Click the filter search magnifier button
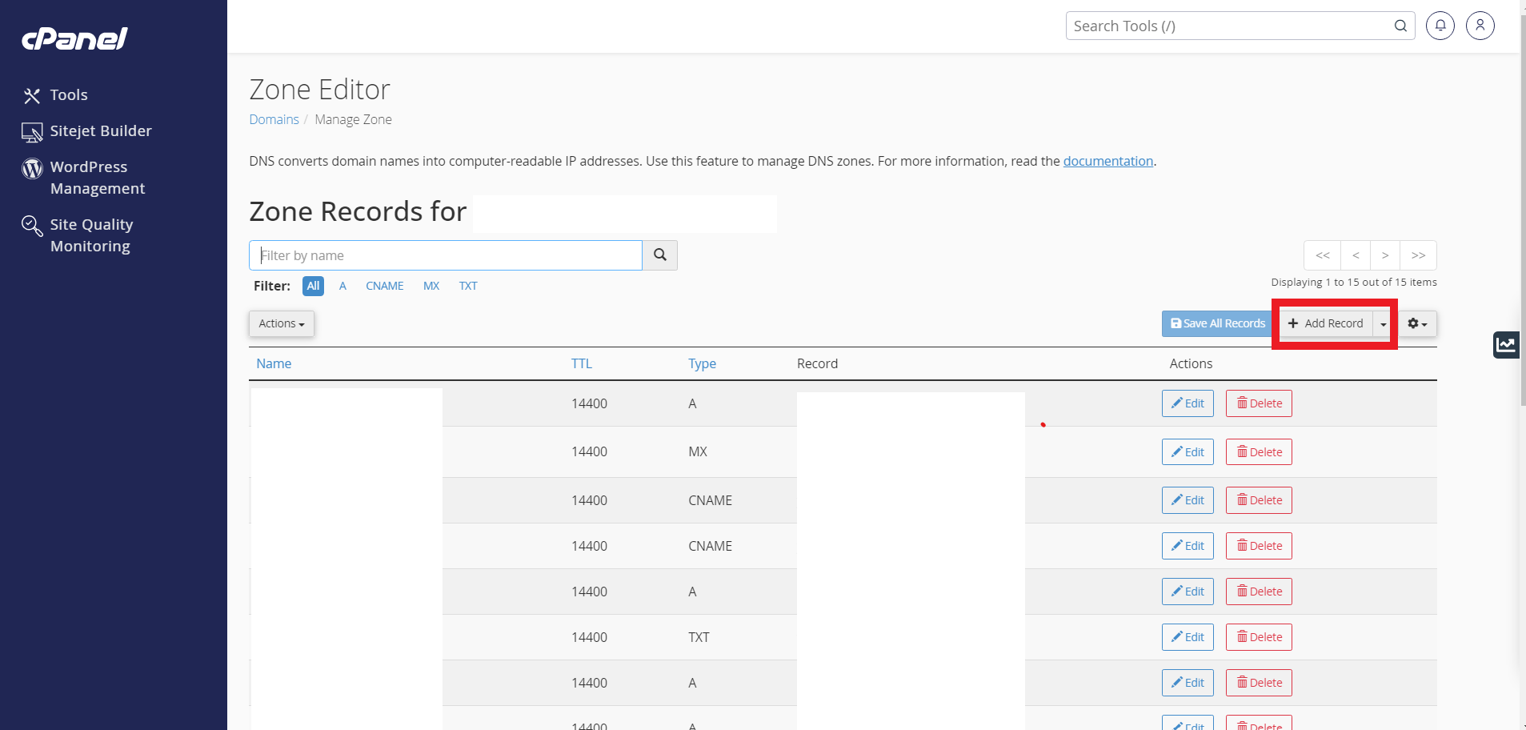The width and height of the screenshot is (1526, 730). coord(659,255)
